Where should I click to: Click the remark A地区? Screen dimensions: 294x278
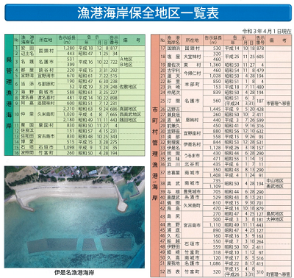(126, 60)
